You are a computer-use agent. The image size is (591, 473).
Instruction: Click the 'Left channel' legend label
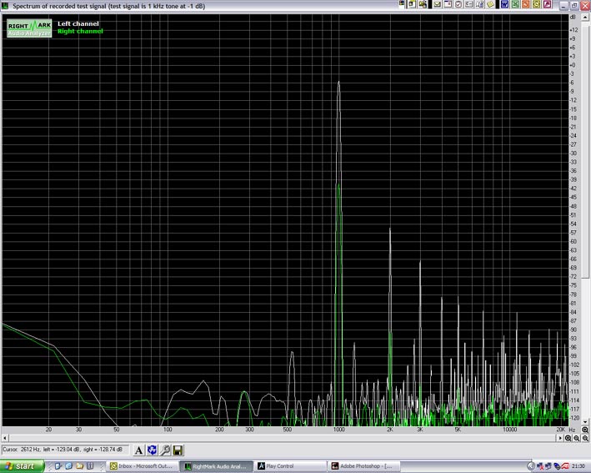point(78,23)
